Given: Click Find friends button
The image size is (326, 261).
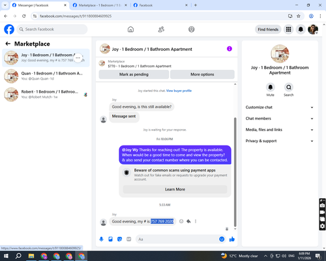Looking at the screenshot, I should point(268,29).
